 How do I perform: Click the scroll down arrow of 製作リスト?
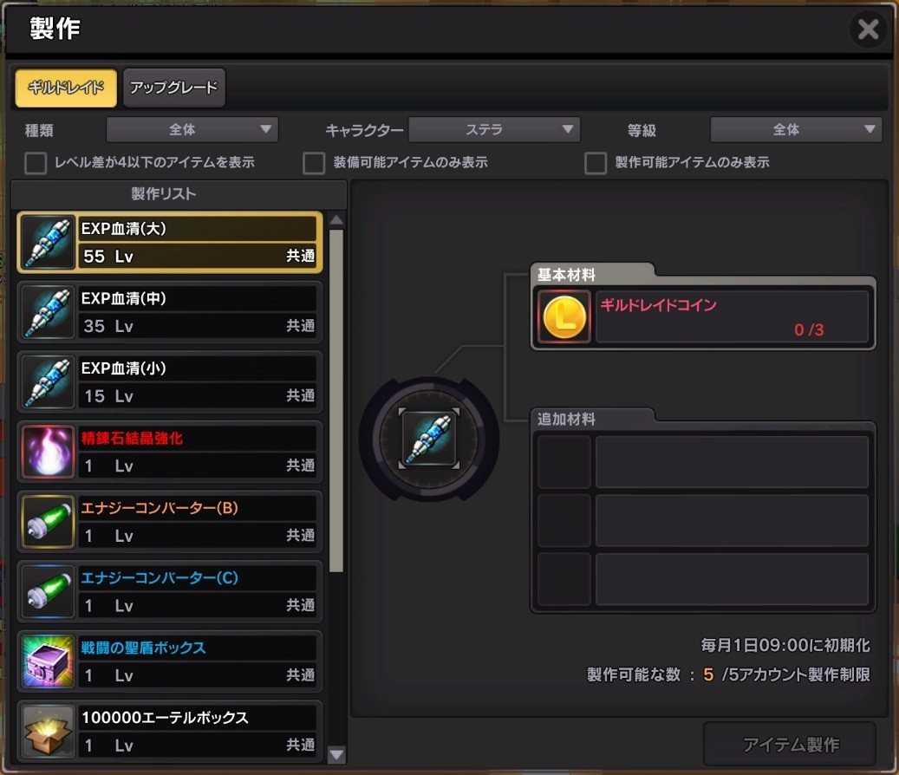336,754
